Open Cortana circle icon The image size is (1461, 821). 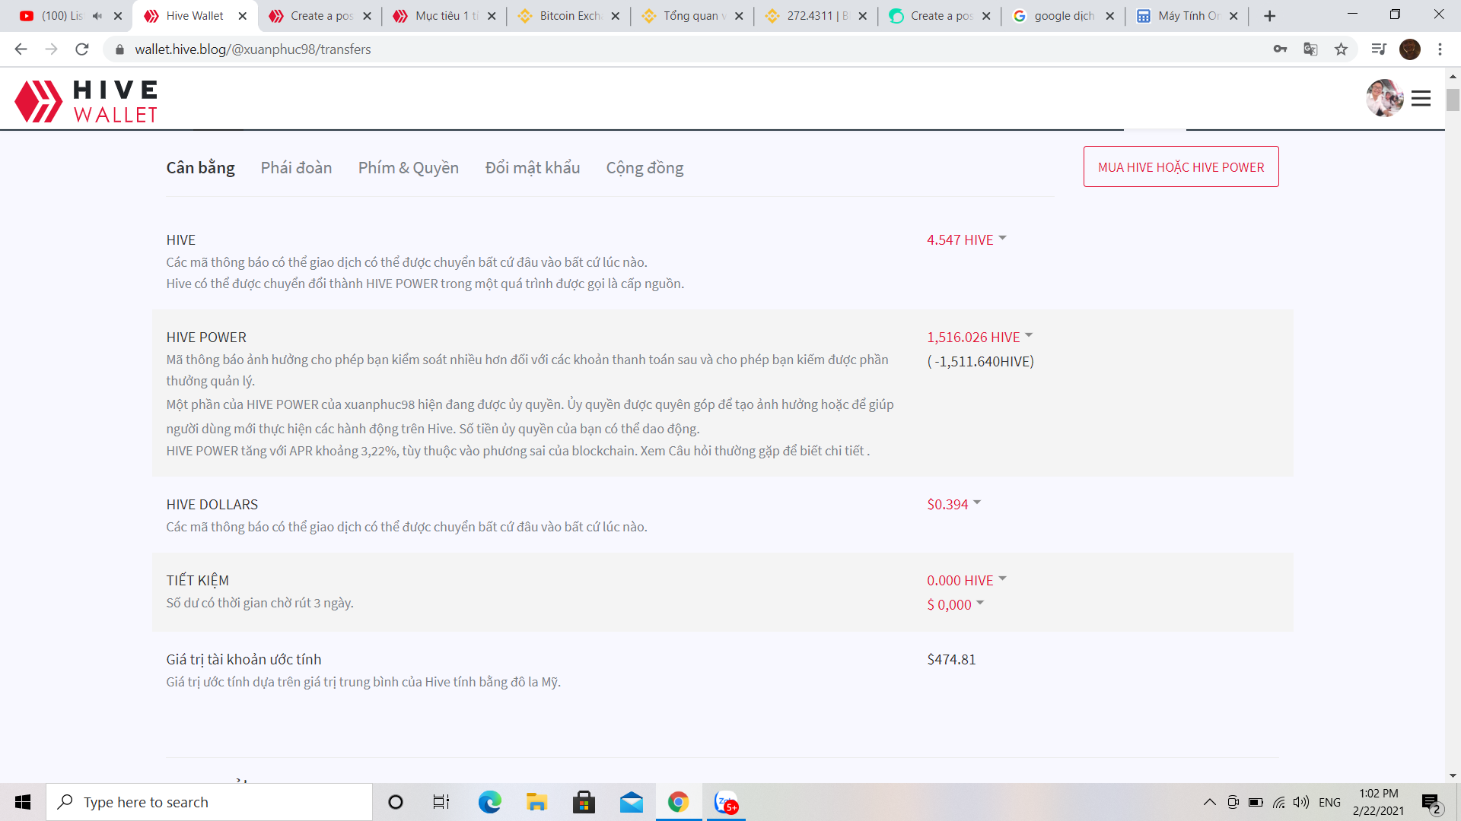(x=396, y=802)
